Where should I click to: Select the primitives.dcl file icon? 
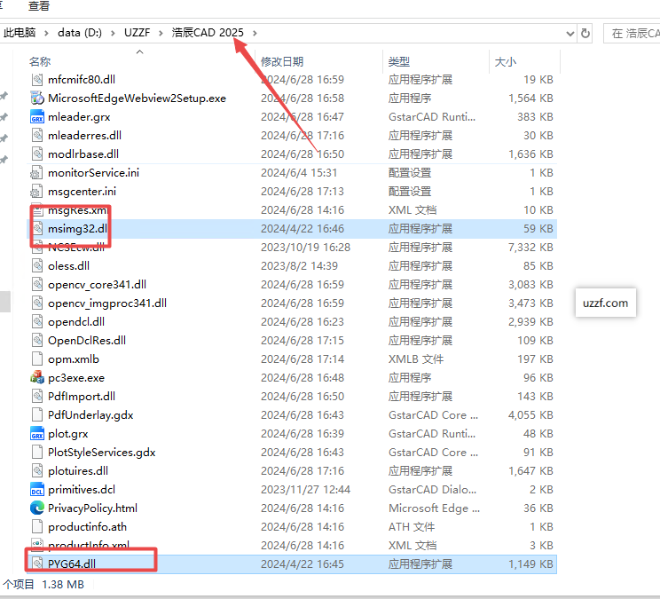point(37,490)
